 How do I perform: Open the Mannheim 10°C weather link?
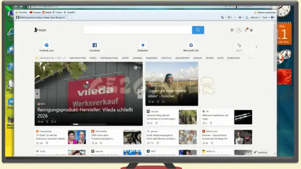pyautogui.click(x=49, y=58)
